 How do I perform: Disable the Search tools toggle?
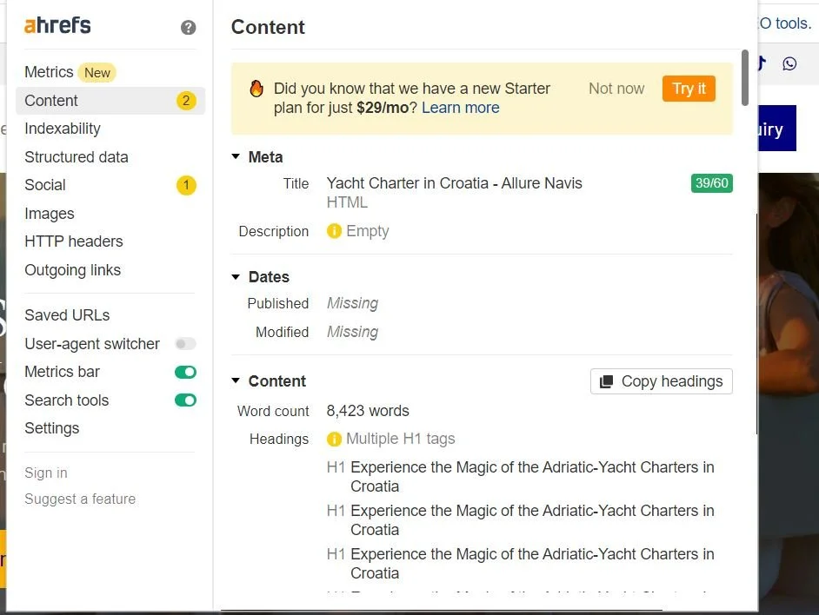(x=185, y=400)
